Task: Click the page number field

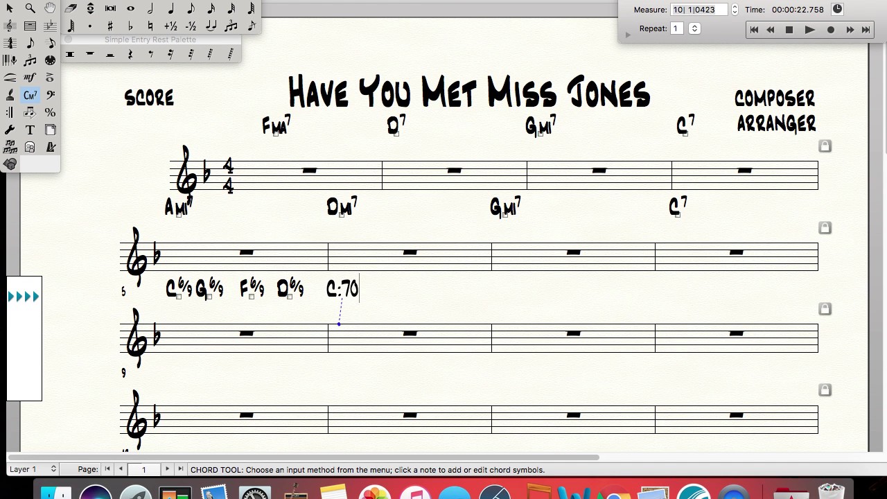Action: [143, 470]
